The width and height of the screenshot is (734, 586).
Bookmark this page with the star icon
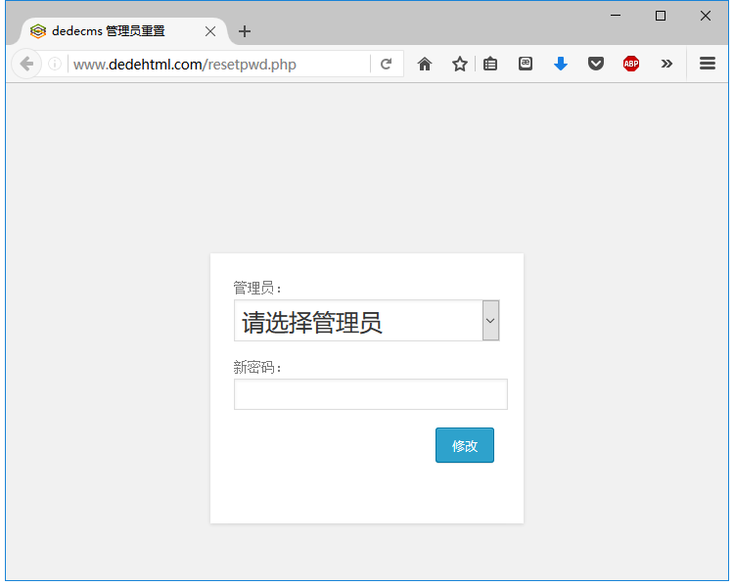(459, 65)
